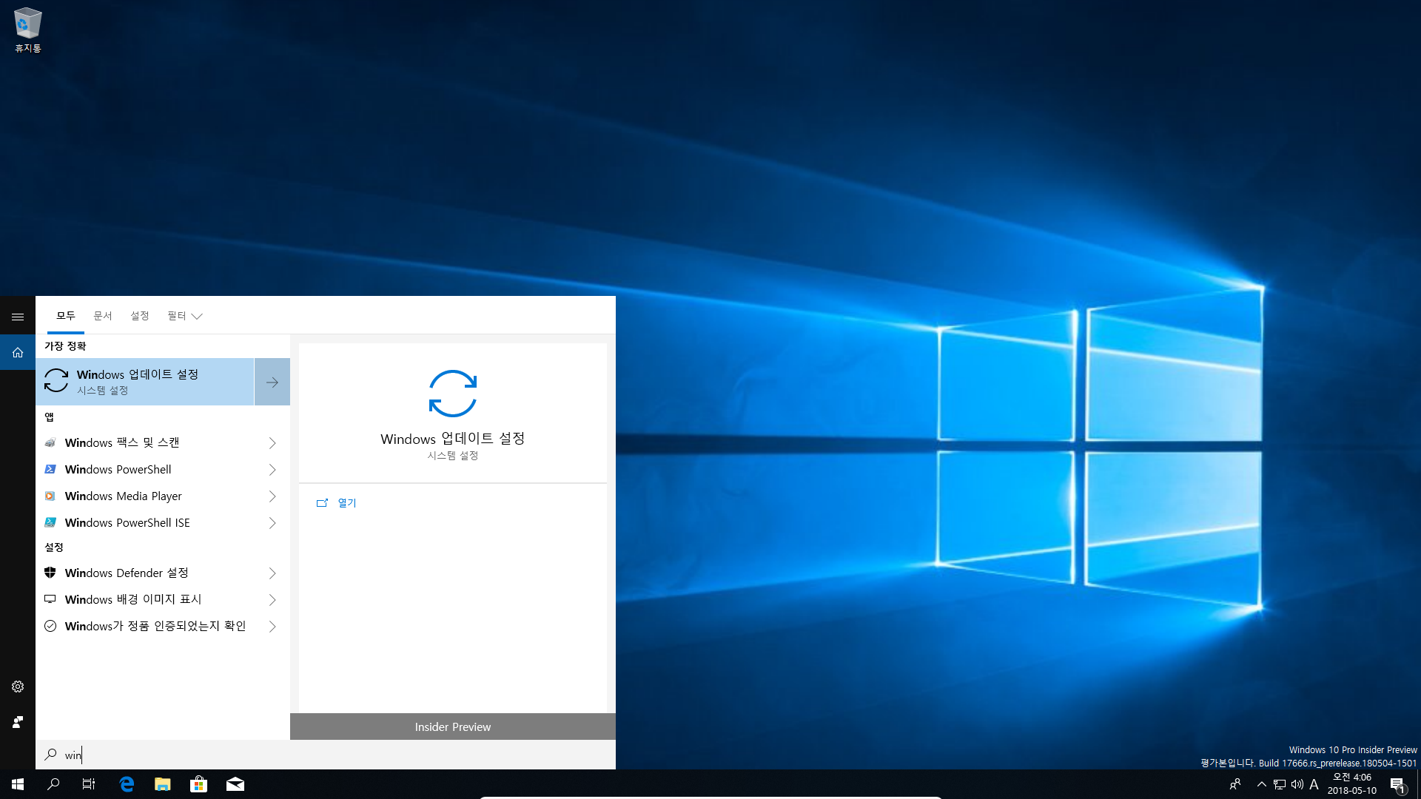This screenshot has height=799, width=1421.
Task: Open Task View on the taskbar
Action: (89, 784)
